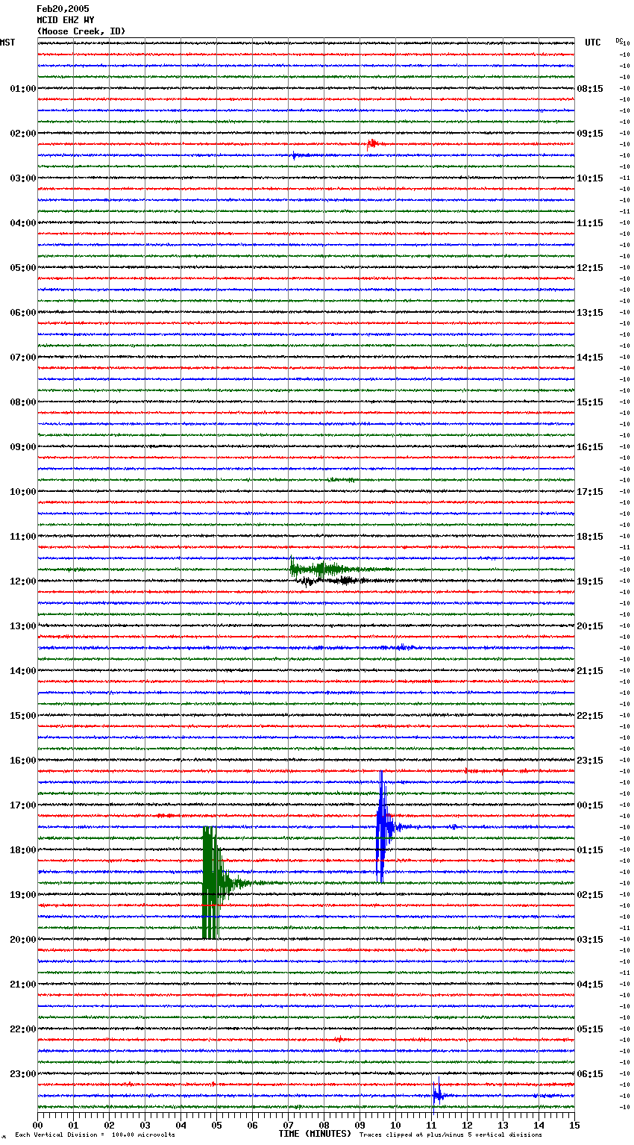This screenshot has height=1145, width=634.
Task: Click the 19:15 UTC time label
Action: coord(590,581)
